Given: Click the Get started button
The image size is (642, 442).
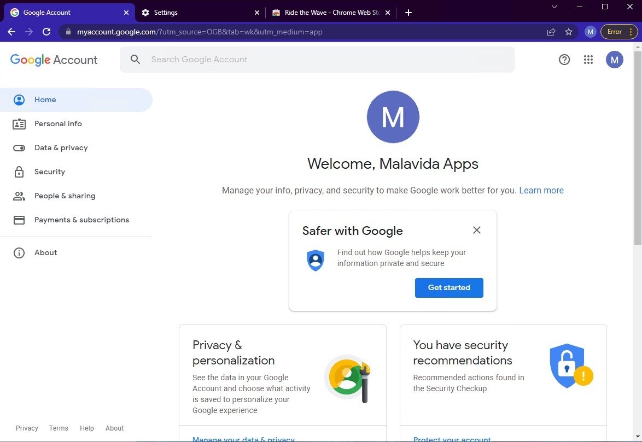Looking at the screenshot, I should pos(449,288).
